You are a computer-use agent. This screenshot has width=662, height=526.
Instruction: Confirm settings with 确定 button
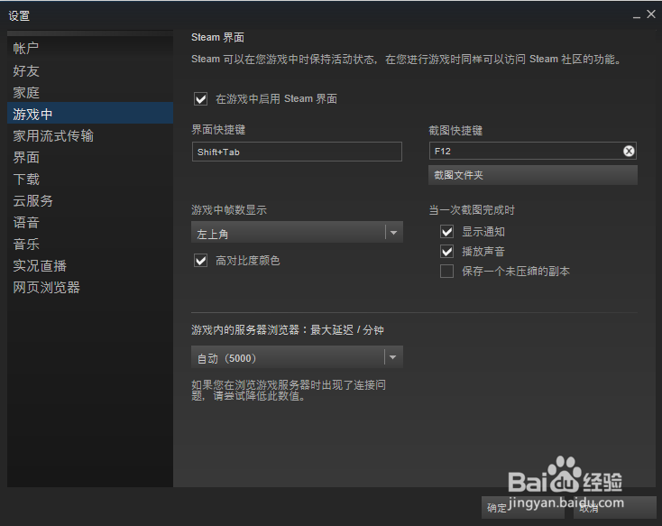523,507
